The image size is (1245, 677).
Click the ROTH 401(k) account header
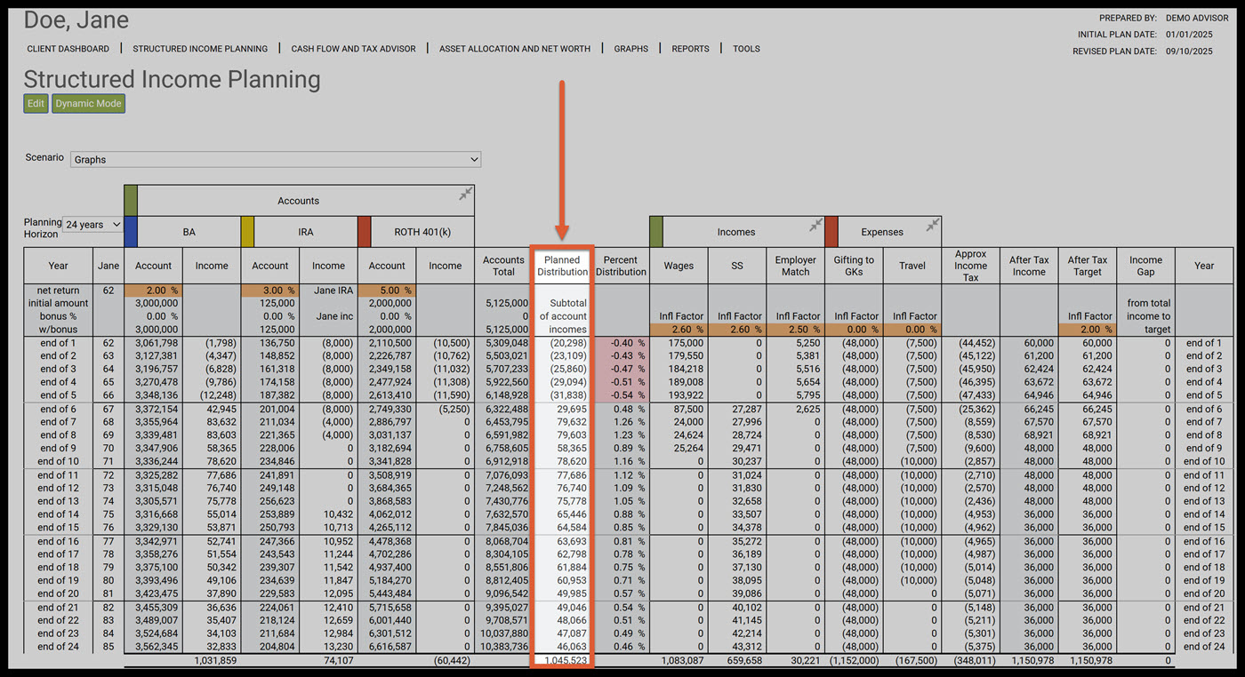[x=423, y=232]
